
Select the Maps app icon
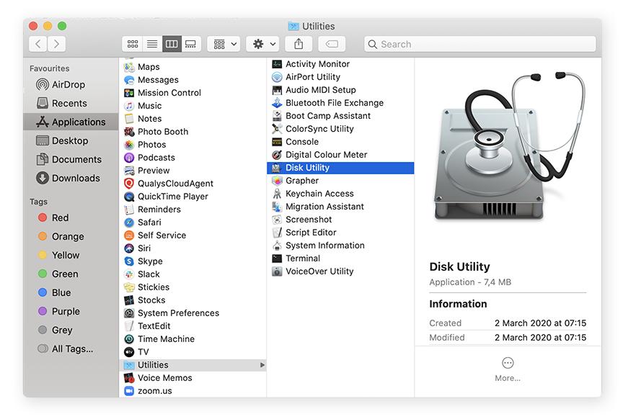click(x=129, y=67)
